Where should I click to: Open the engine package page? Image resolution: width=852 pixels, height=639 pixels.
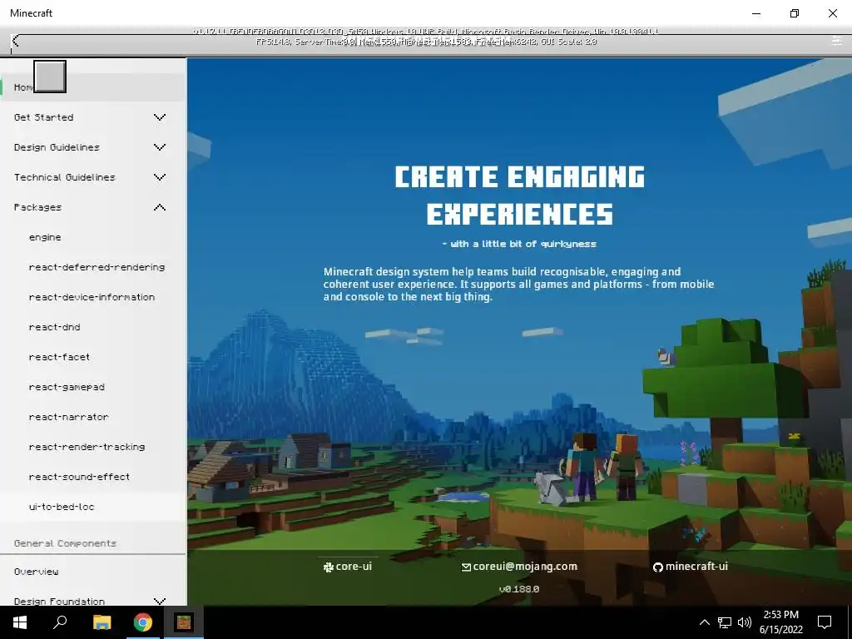[45, 237]
